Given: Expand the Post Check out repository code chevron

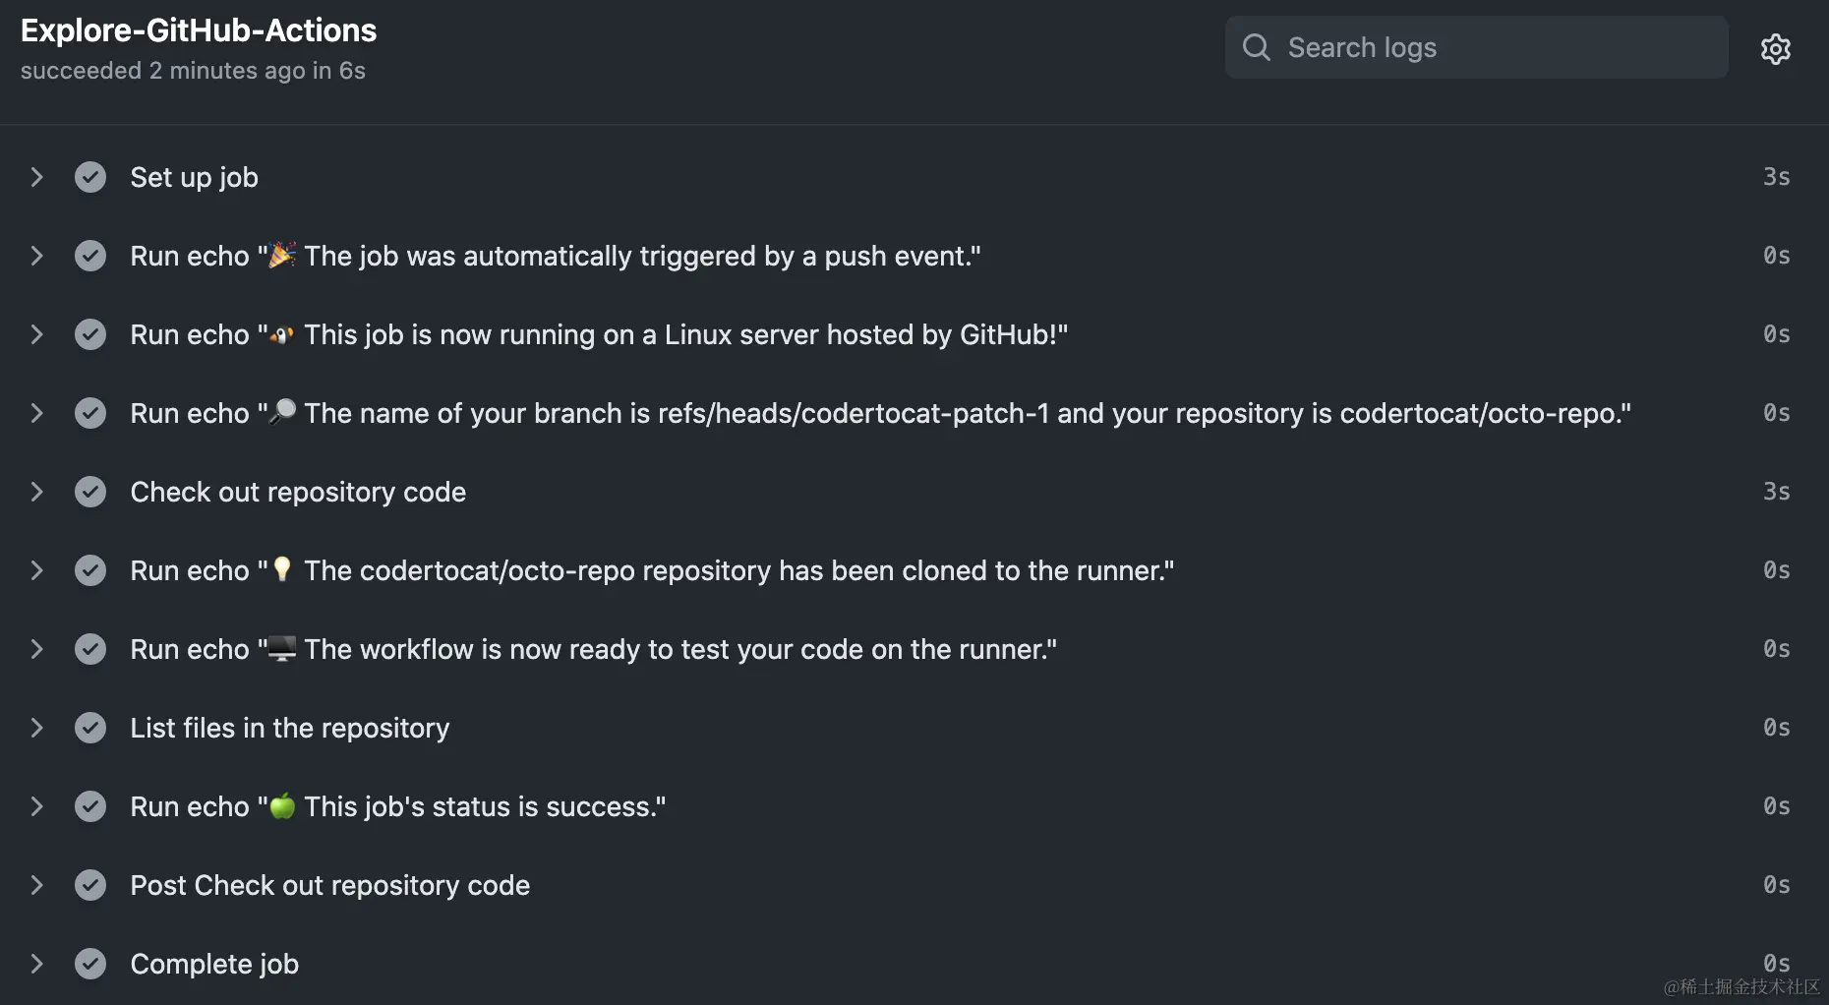Looking at the screenshot, I should pos(36,885).
